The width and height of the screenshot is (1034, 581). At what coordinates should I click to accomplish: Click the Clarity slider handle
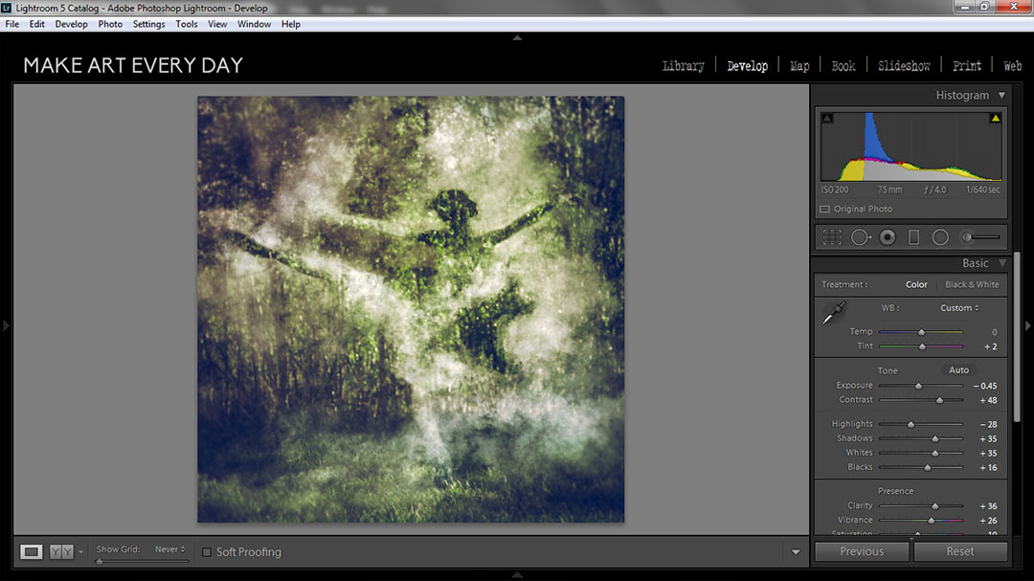[x=934, y=506]
